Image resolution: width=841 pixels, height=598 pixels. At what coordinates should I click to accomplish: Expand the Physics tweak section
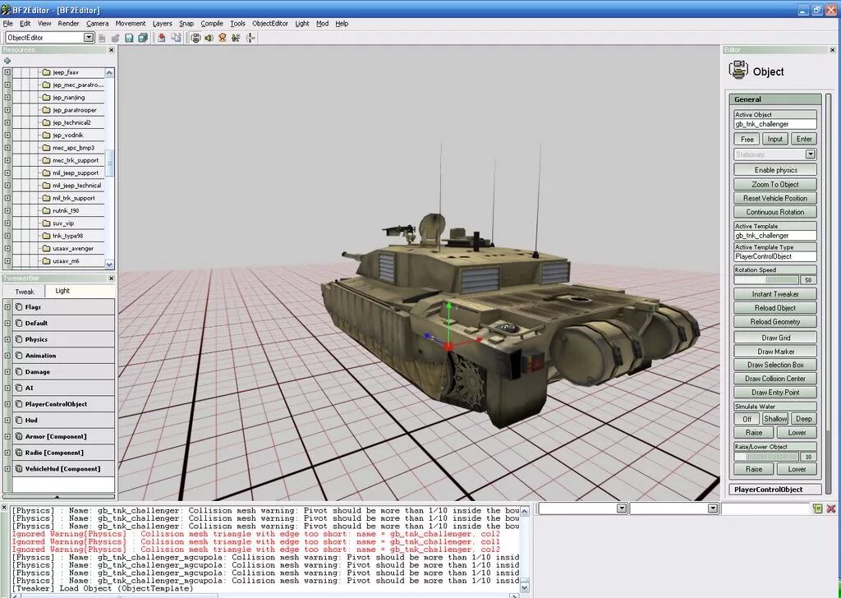click(7, 339)
